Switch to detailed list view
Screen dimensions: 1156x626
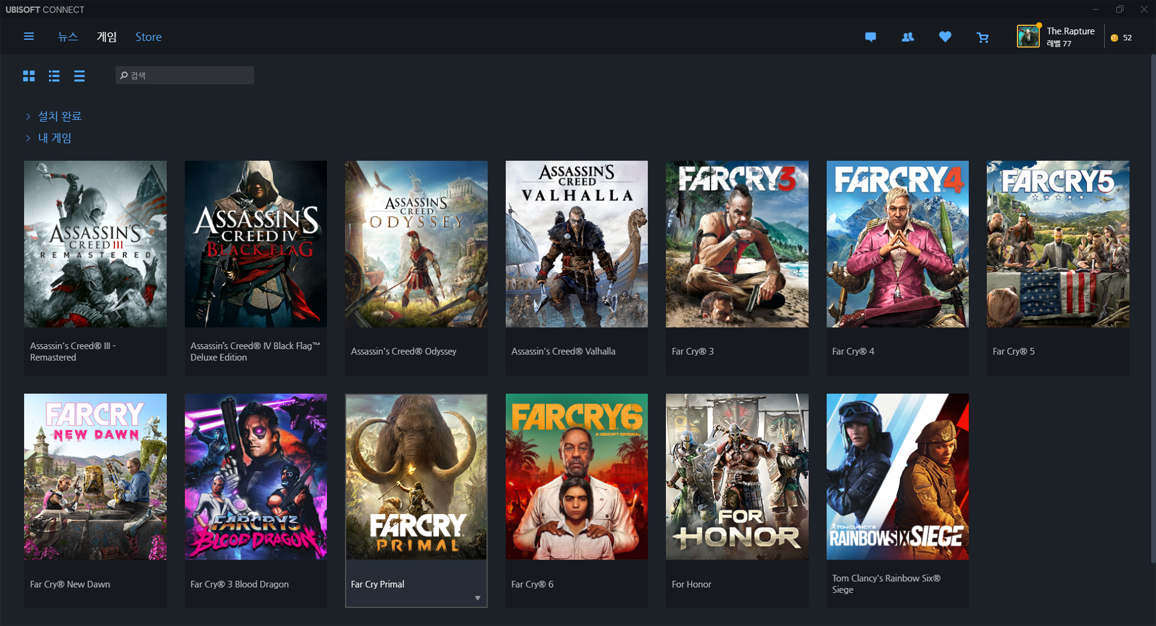(x=54, y=76)
